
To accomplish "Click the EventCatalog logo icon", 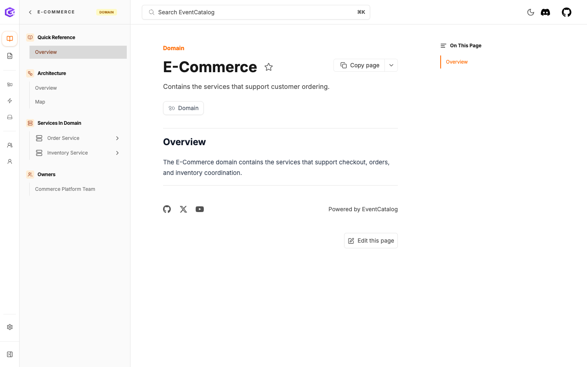I will point(10,12).
